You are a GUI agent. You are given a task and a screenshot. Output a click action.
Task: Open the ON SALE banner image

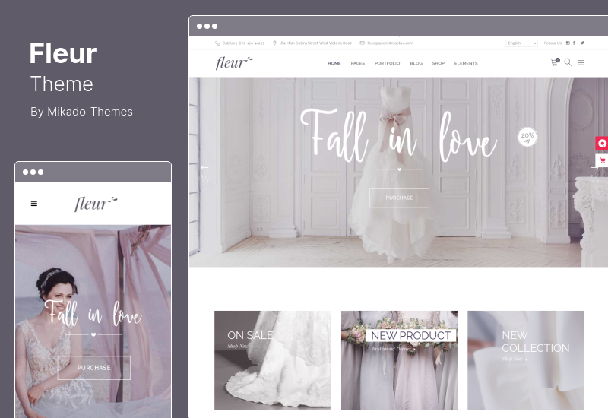tap(273, 360)
